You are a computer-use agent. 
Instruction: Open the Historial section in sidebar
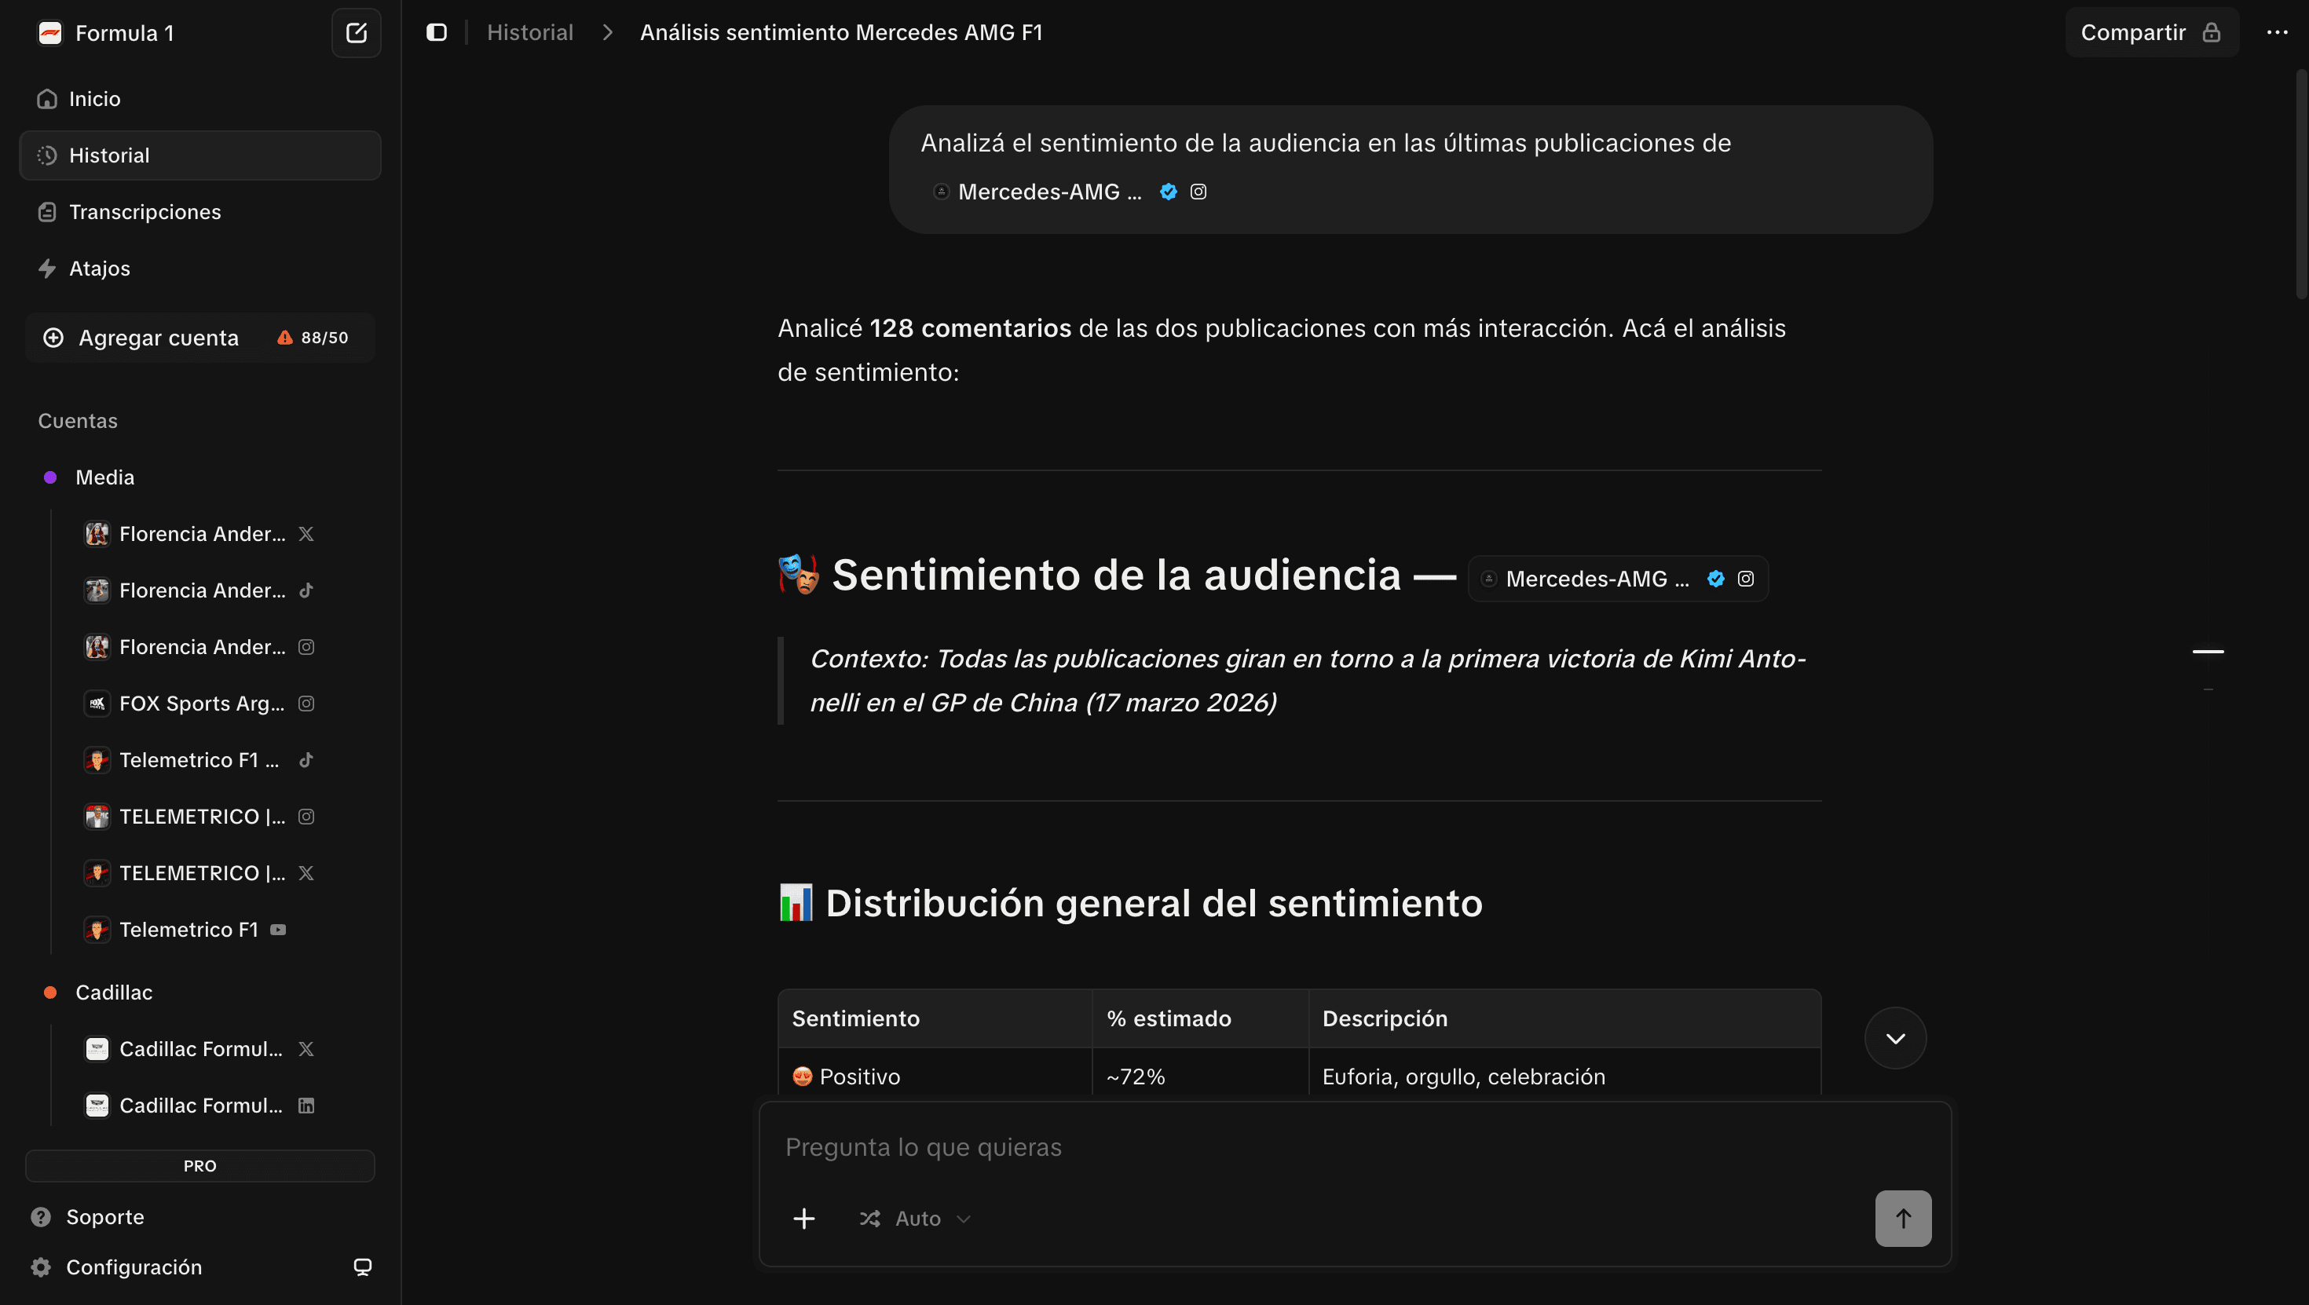(x=200, y=155)
